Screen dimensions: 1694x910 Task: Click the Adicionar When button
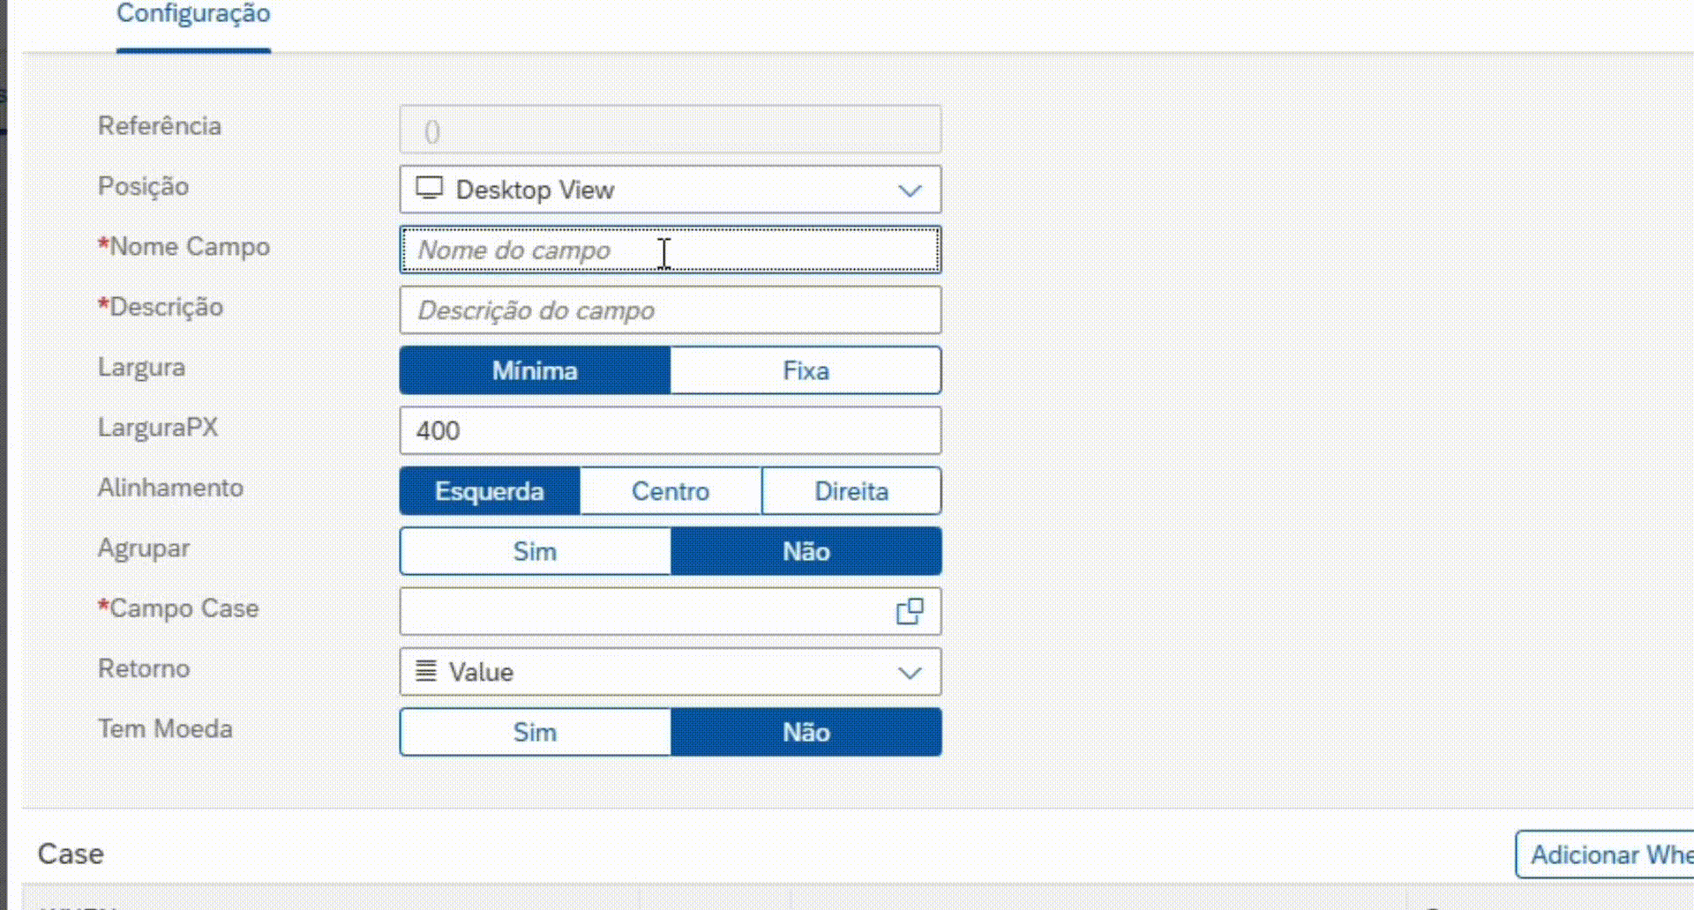[1606, 854]
